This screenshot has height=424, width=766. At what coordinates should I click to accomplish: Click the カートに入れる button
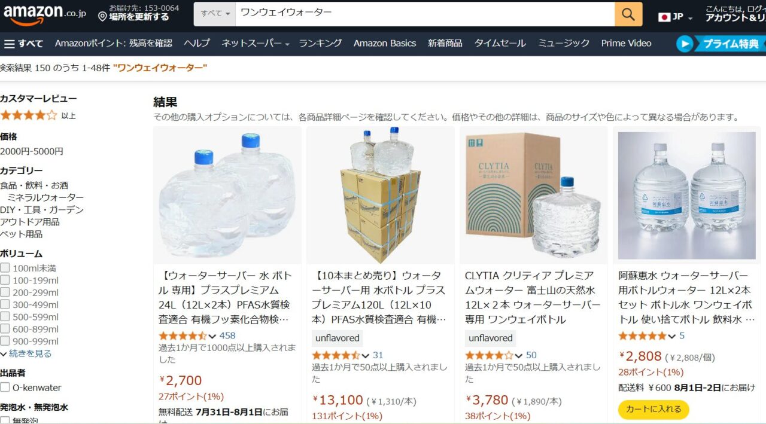coord(653,409)
